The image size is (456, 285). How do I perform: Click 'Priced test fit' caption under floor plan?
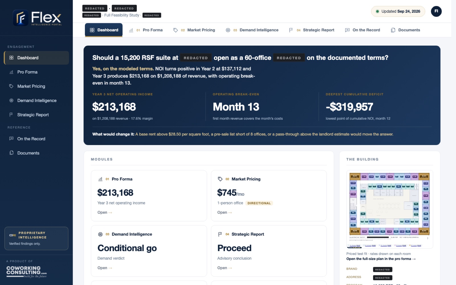click(x=378, y=254)
